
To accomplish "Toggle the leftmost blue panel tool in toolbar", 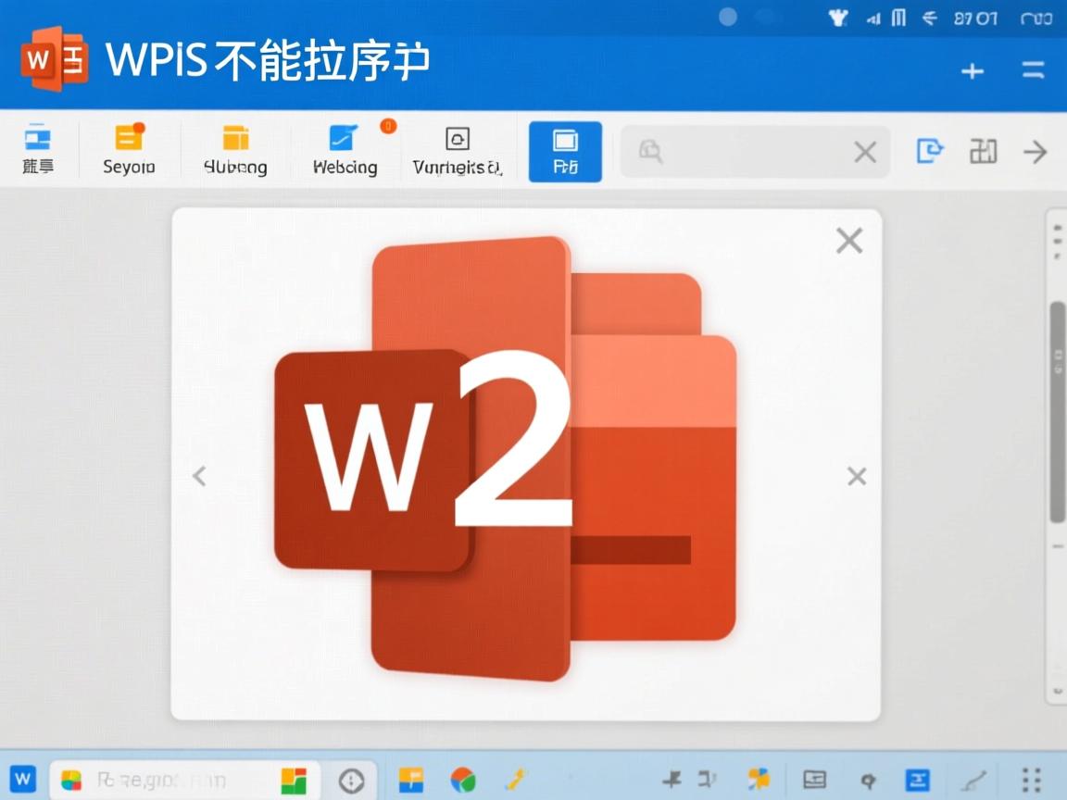I will [x=37, y=148].
